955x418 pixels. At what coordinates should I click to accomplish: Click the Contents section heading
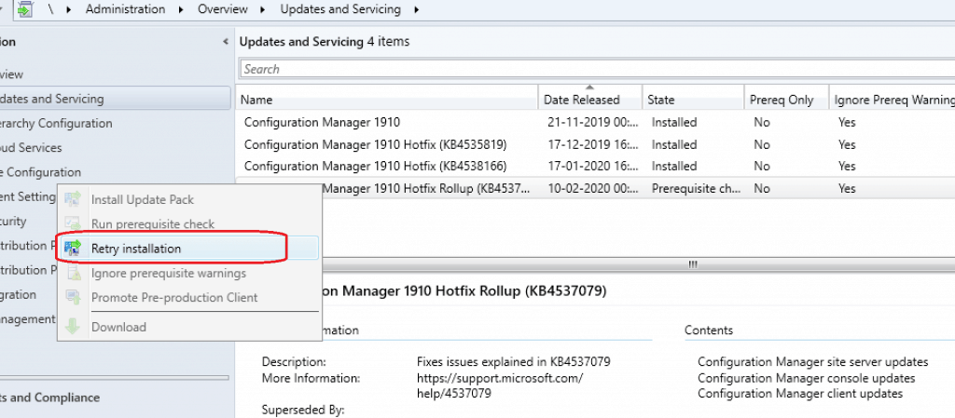709,330
